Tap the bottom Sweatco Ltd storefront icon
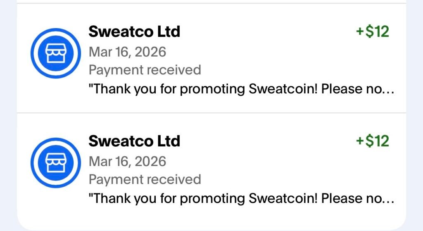423x231 pixels. 53,162
